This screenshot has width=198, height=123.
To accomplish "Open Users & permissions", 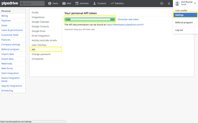I will (13, 30).
